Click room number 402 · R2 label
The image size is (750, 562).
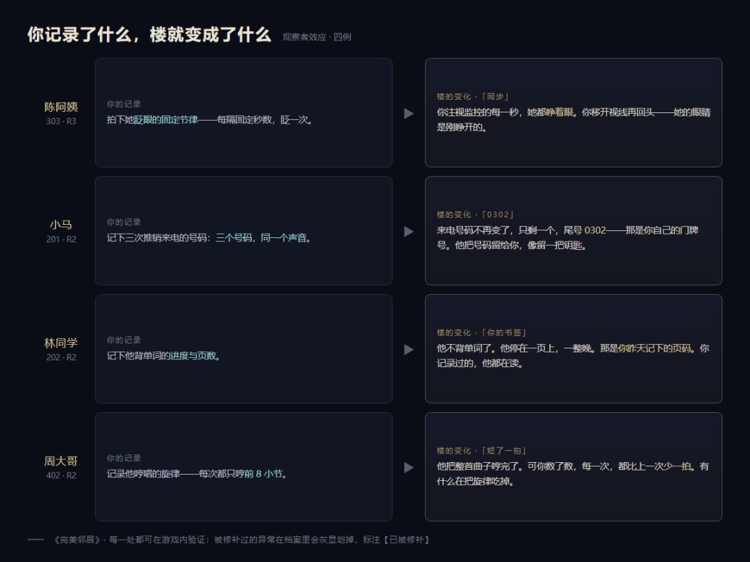61,475
